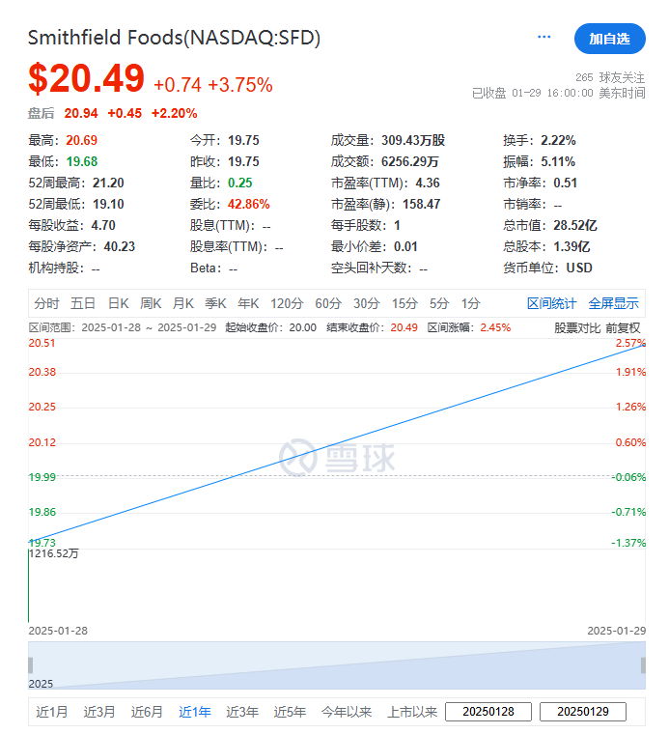Click the 最低 value 19.68

tap(82, 161)
